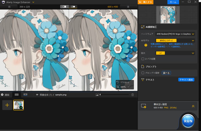201x131 pixels.
Task: Open the Aiarty Image Enhancer title menu arrow
Action: coord(34,2)
